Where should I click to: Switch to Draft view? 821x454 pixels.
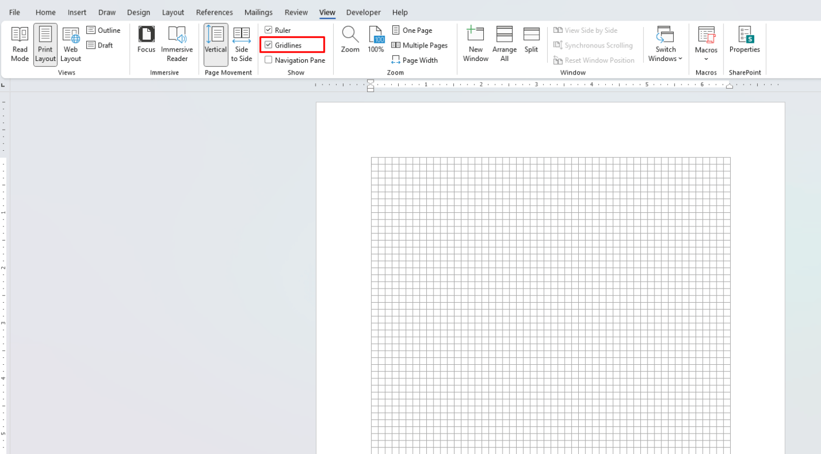tap(100, 45)
